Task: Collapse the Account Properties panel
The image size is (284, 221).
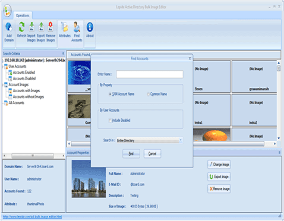Action: point(279,153)
